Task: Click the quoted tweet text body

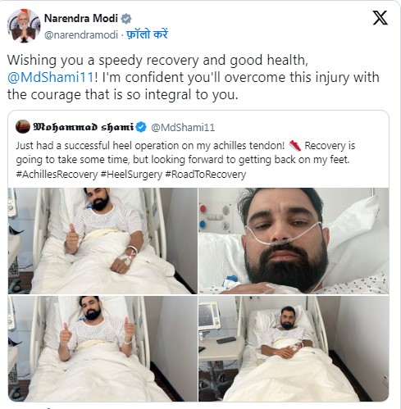Action: click(185, 160)
